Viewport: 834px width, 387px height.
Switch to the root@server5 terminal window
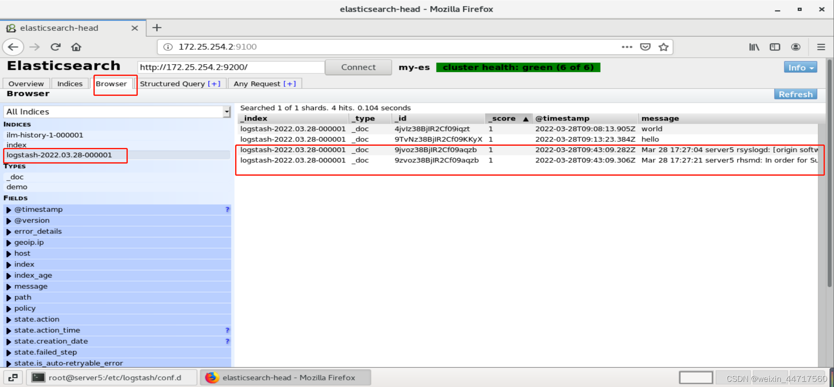(x=112, y=377)
